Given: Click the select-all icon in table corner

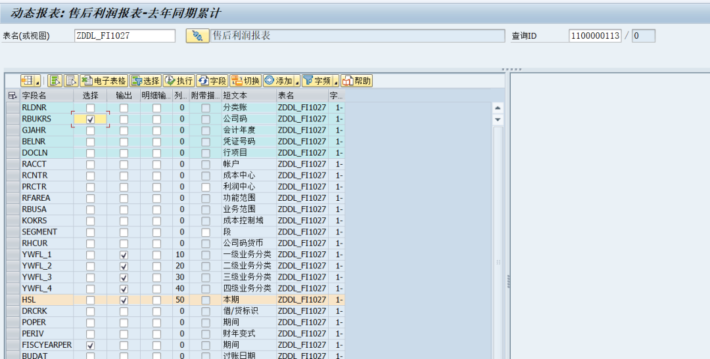Looking at the screenshot, I should click(x=12, y=95).
